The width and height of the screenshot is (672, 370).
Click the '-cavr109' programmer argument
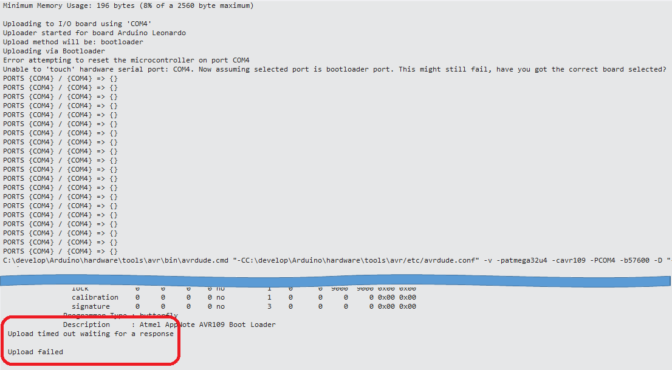tap(568, 260)
